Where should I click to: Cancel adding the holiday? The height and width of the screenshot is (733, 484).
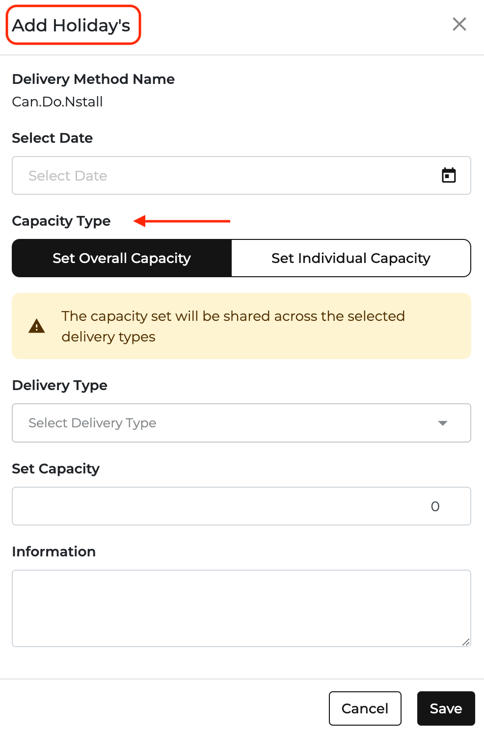365,708
